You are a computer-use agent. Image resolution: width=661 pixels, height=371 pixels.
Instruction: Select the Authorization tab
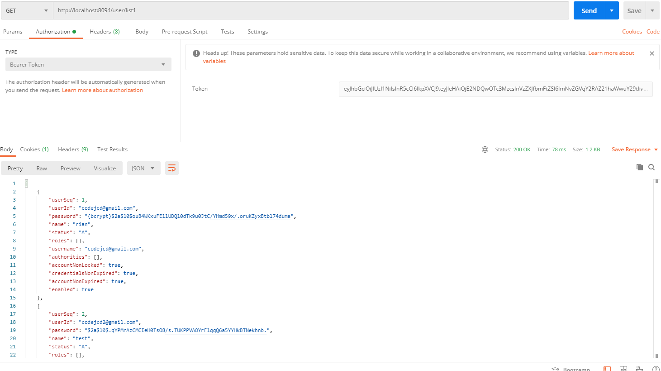[x=56, y=32]
